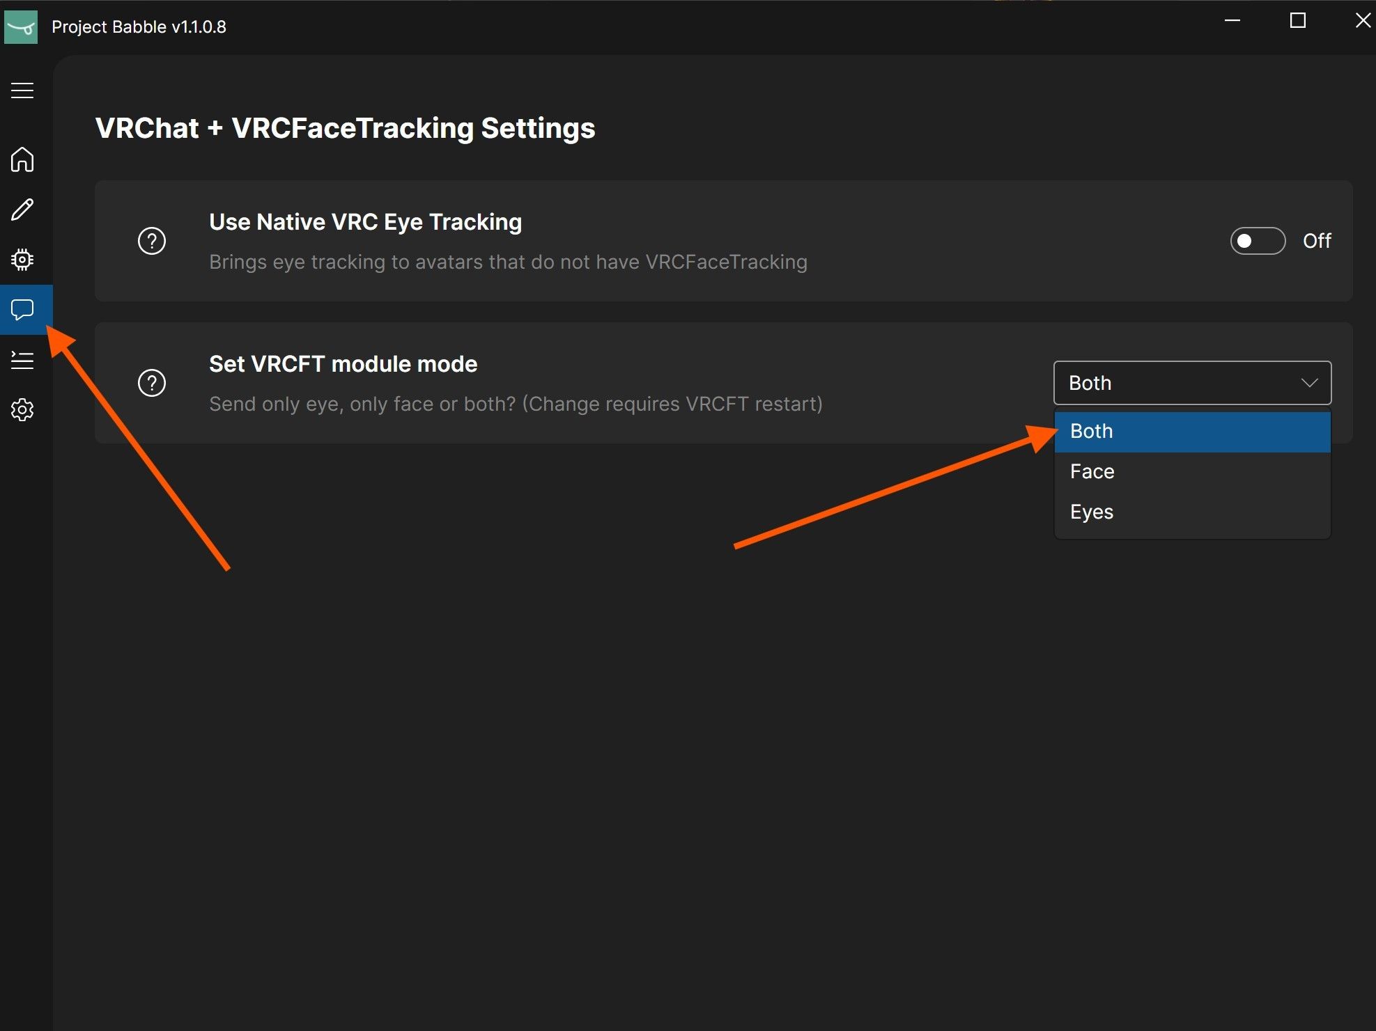Select the highlighted VRChat settings tab
The image size is (1376, 1031).
(x=22, y=310)
